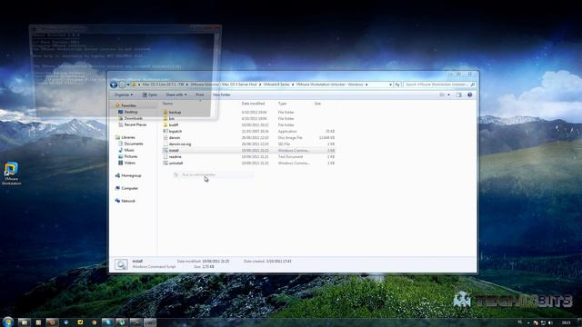
Task: Open Downloads under Favorites
Action: [x=133, y=118]
